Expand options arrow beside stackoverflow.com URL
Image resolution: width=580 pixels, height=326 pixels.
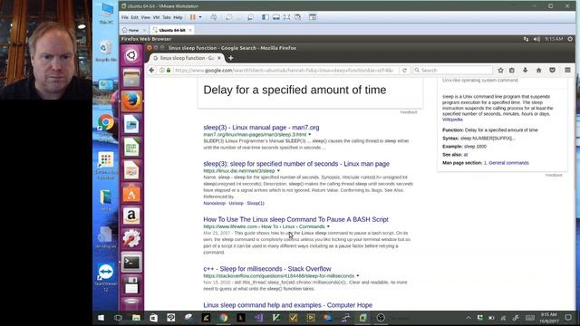(358, 275)
